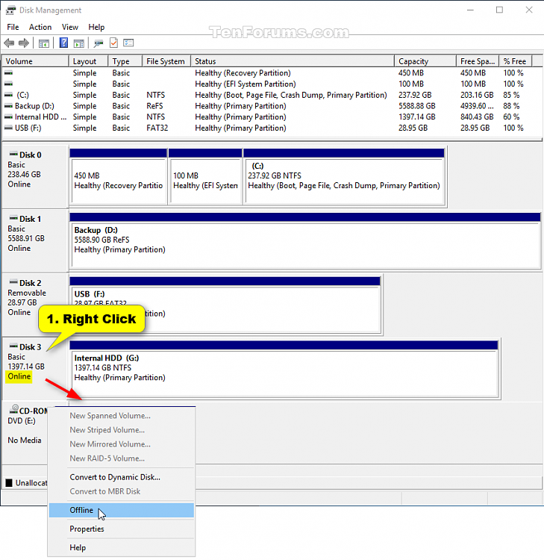Click the checkmark Properties toolbar icon

pos(113,43)
